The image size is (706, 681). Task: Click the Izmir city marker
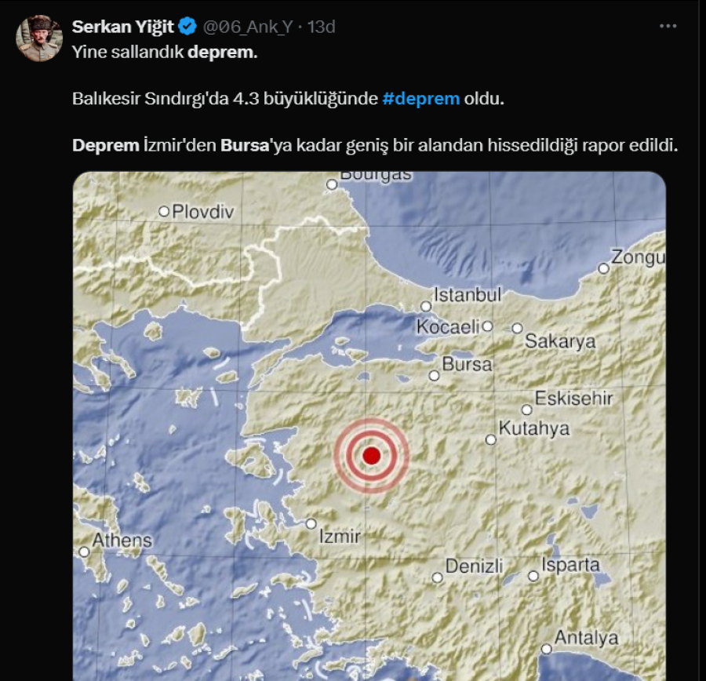click(x=311, y=524)
